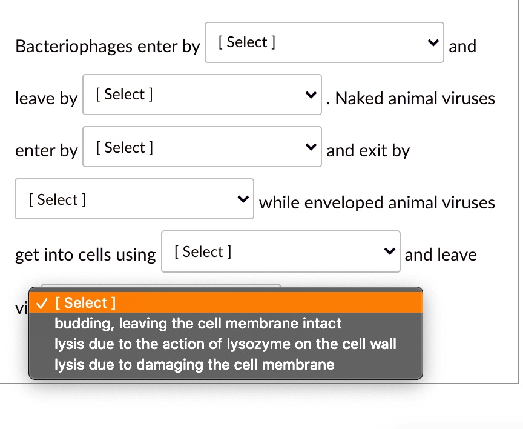Click the chevron left of "while enveloped animal viruses"
This screenshot has width=523, height=429.
243,199
